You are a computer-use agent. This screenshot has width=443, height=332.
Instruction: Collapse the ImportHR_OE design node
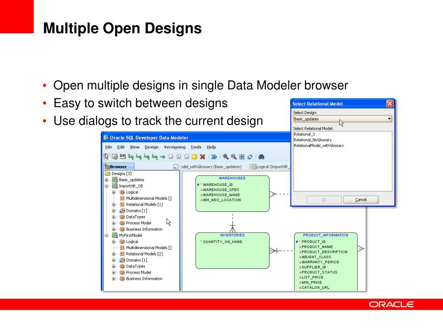point(106,186)
